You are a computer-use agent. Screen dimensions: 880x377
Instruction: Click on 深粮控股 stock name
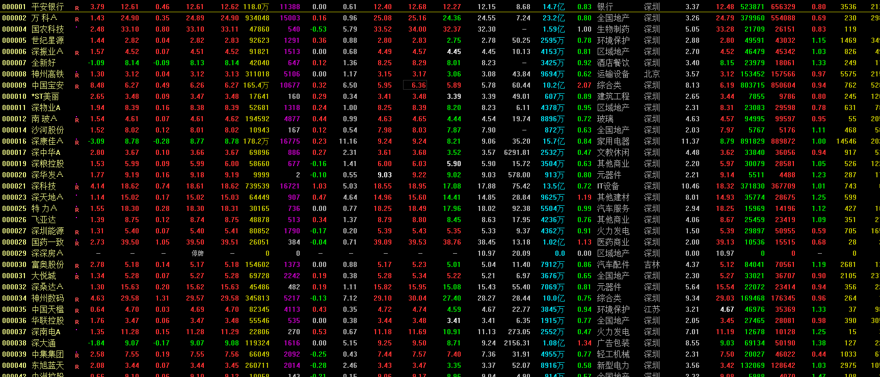[48, 164]
